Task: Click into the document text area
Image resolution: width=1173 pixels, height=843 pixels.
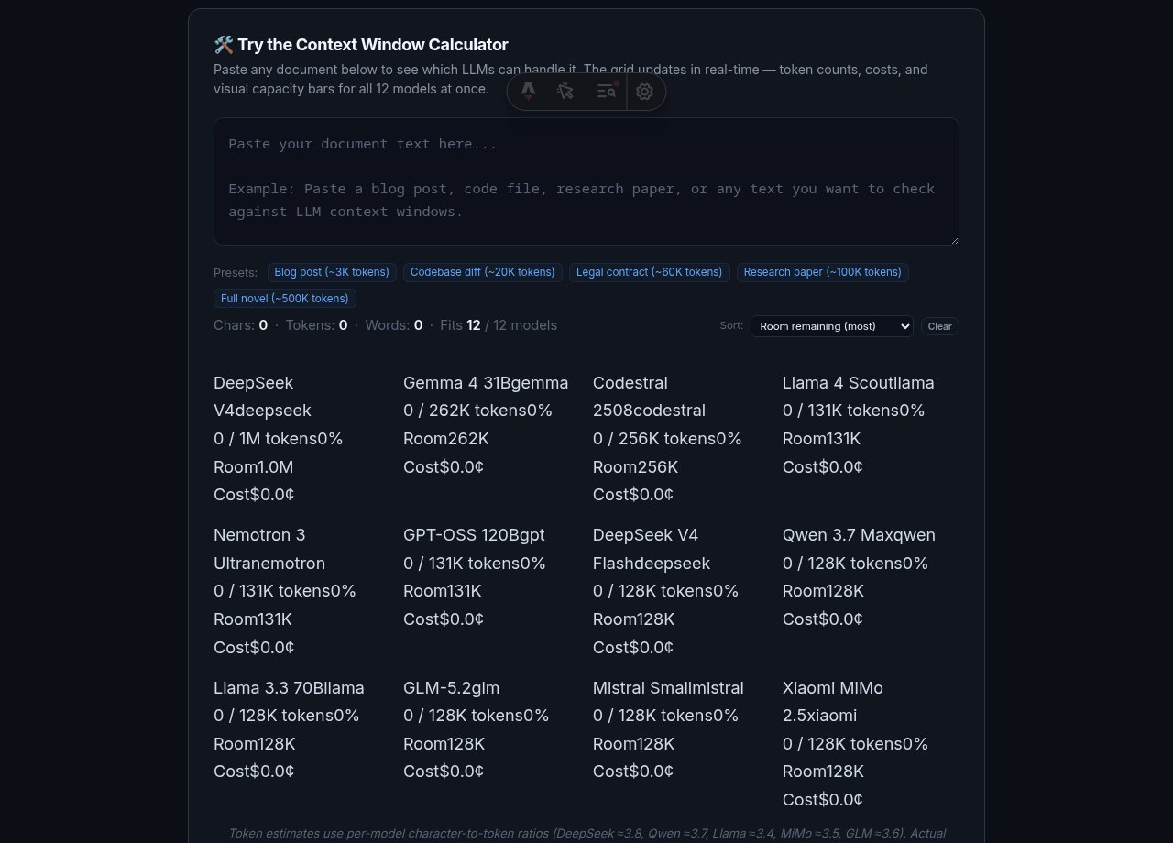Action: 586,181
